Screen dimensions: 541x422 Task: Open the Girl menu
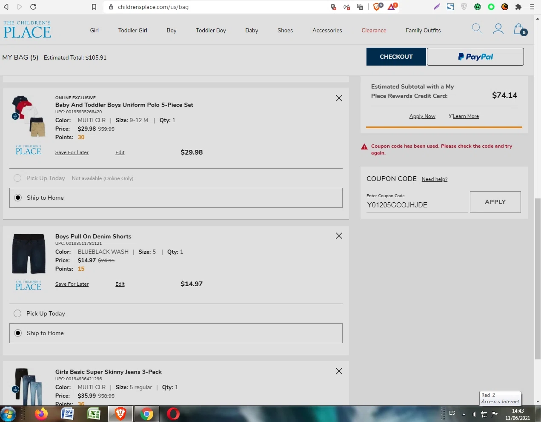[94, 30]
